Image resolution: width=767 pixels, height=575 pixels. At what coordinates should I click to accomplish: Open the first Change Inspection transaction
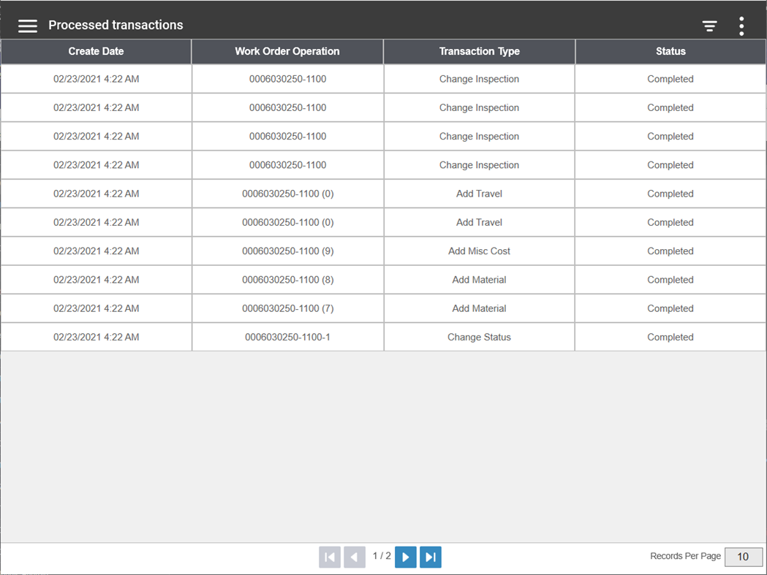(x=479, y=79)
